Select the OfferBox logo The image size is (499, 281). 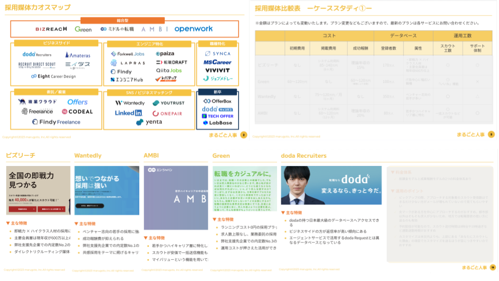(x=217, y=101)
